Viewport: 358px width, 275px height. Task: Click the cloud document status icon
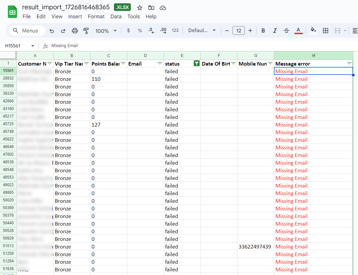tap(163, 8)
